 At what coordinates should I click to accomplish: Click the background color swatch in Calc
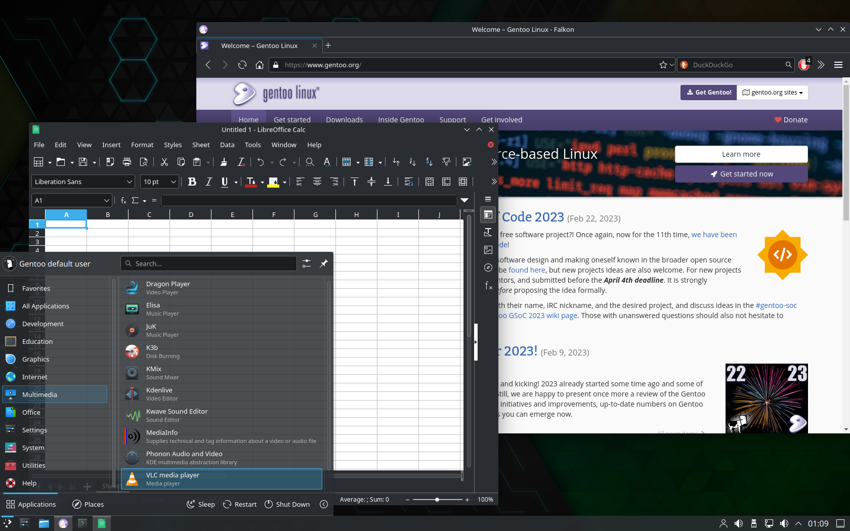click(x=273, y=182)
